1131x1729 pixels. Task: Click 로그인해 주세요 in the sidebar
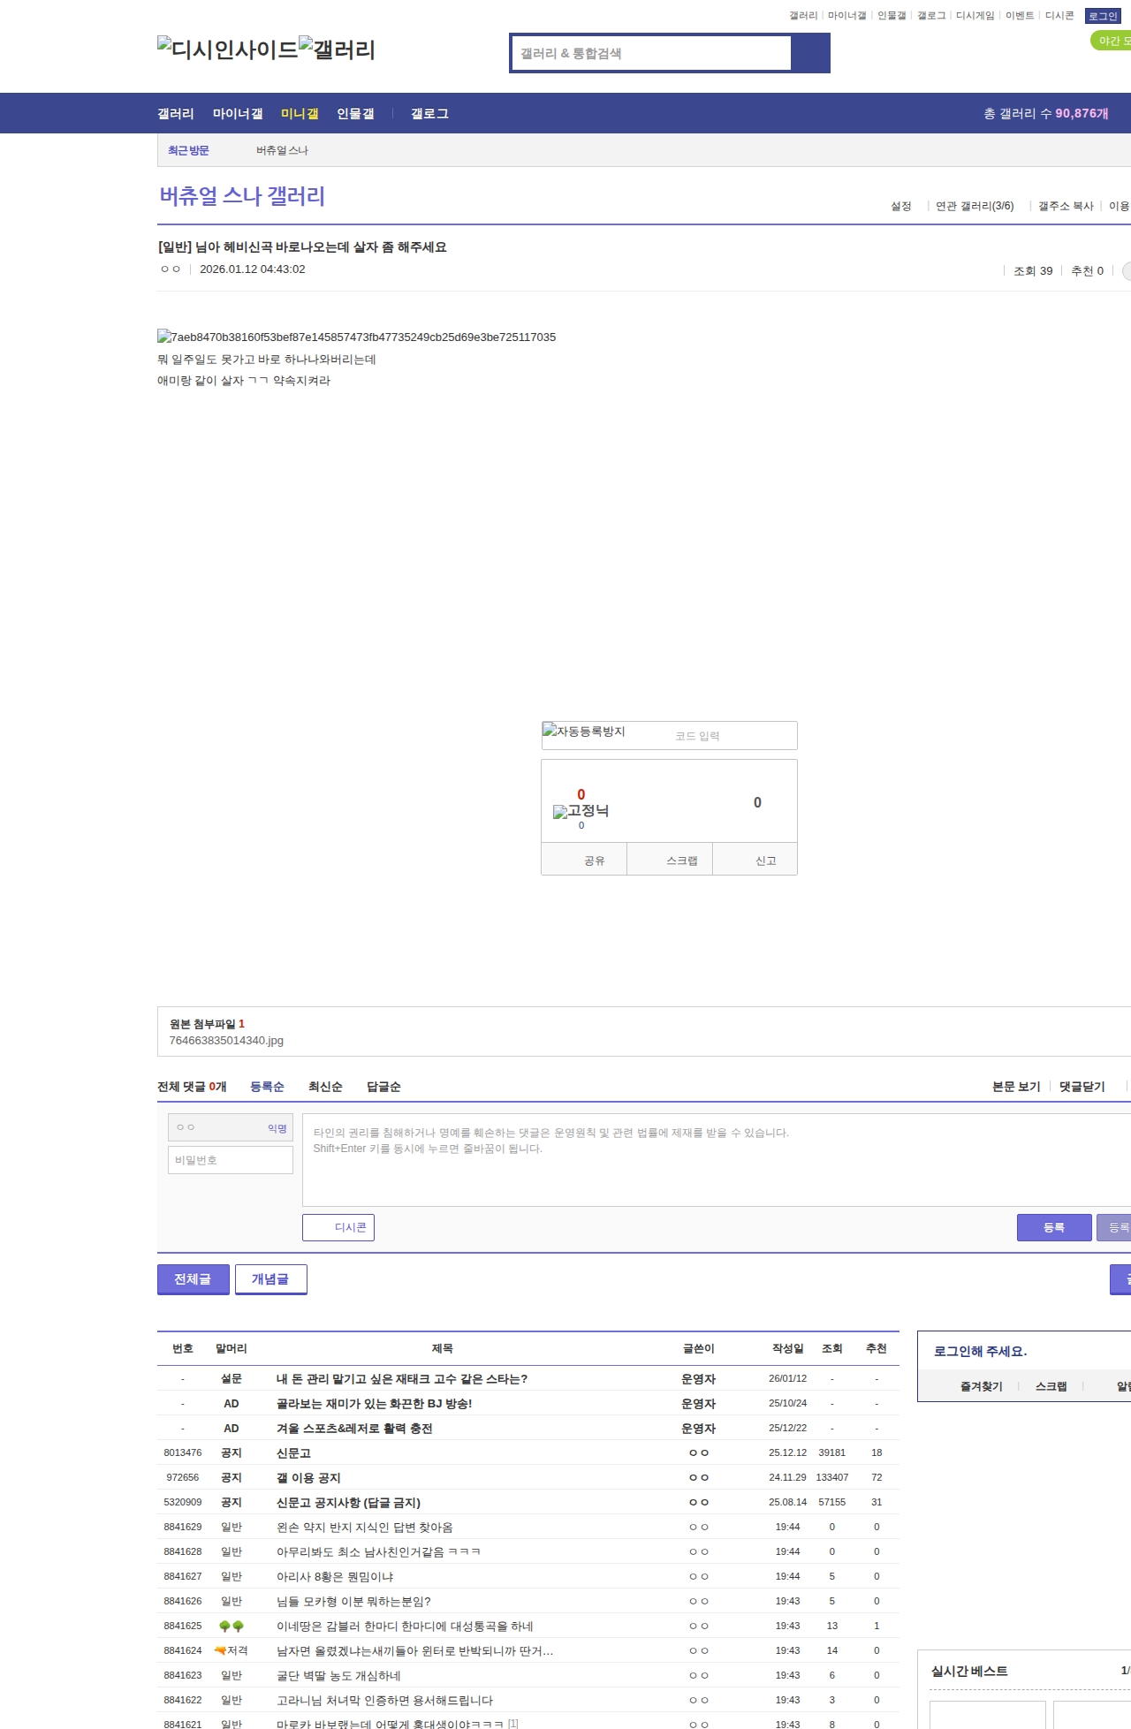(980, 1351)
